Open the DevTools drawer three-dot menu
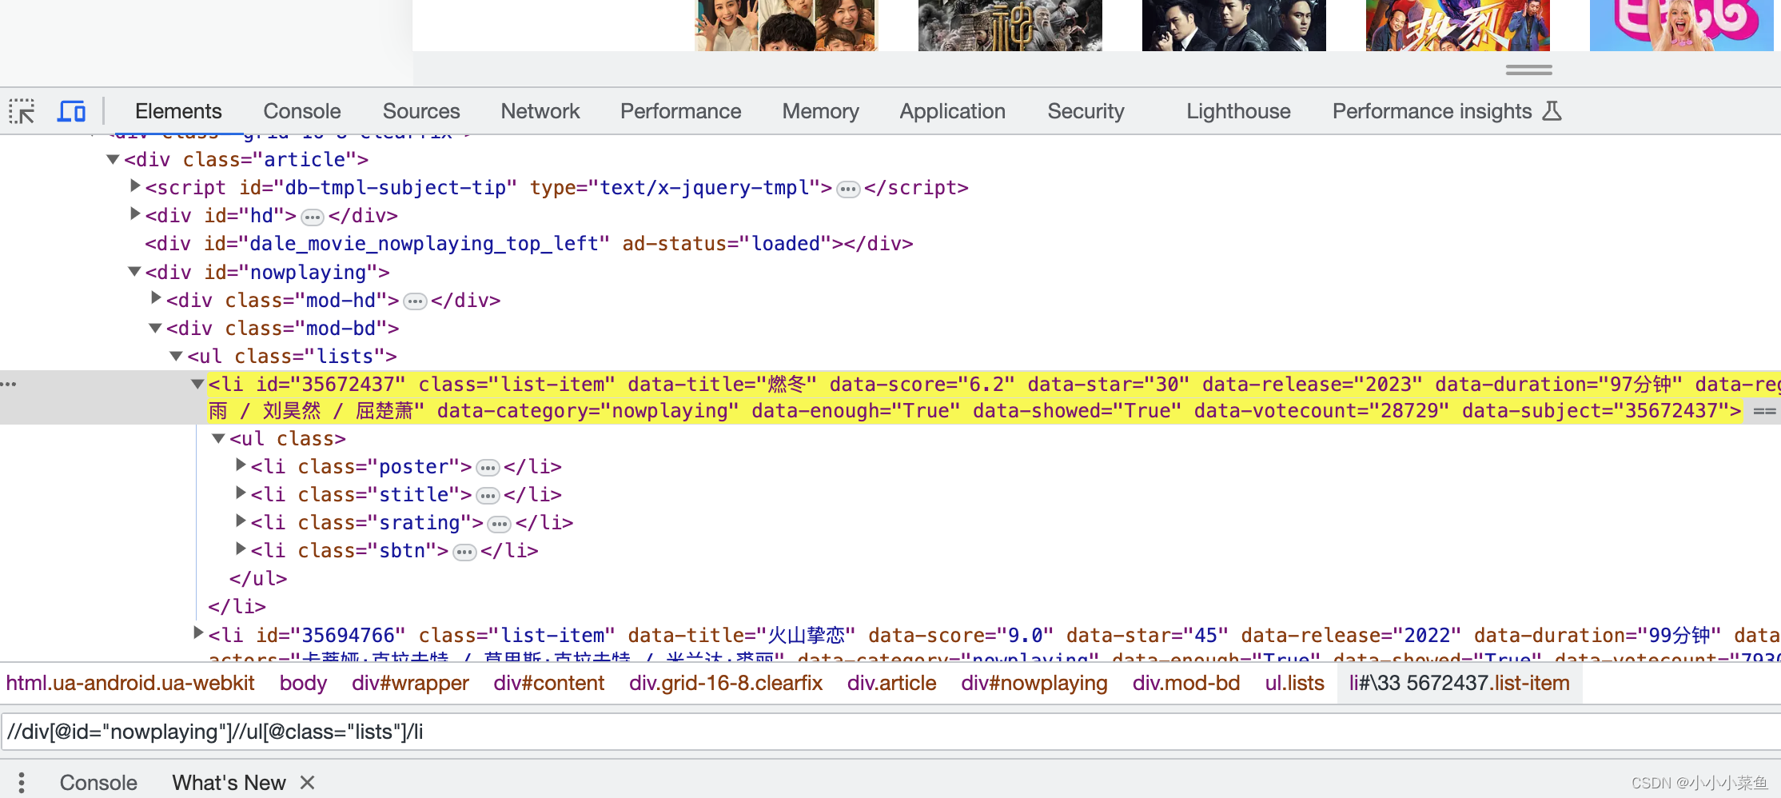Image resolution: width=1781 pixels, height=798 pixels. pos(22,782)
